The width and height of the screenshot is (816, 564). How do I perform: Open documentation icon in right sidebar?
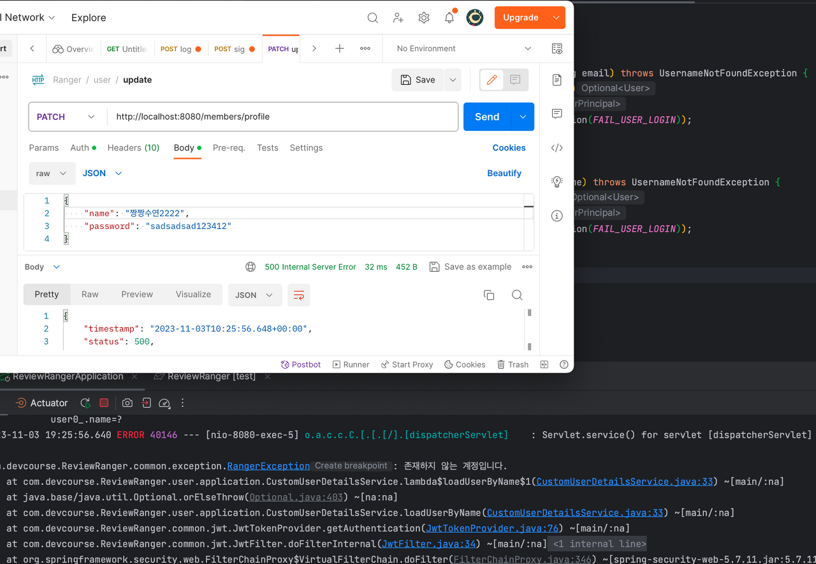coord(557,80)
